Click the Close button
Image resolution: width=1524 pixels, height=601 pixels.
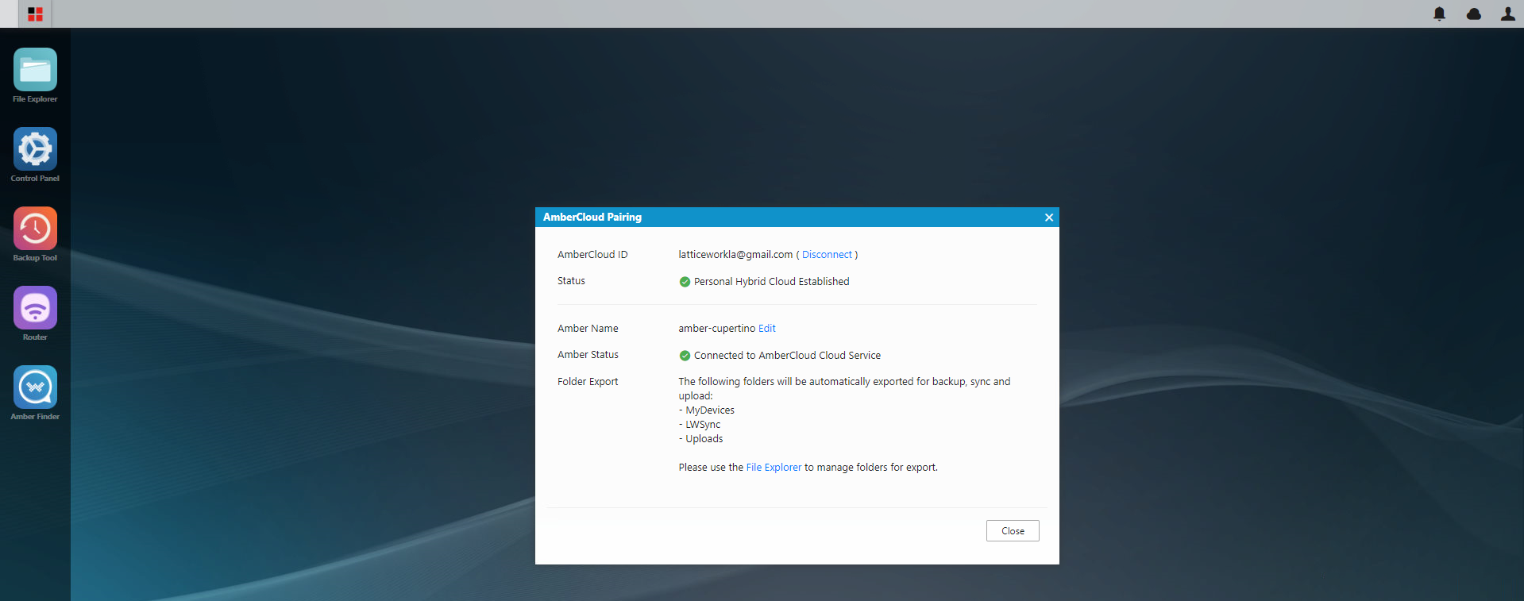click(1013, 531)
